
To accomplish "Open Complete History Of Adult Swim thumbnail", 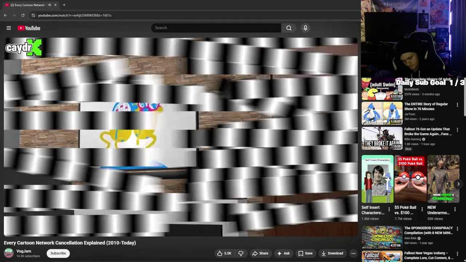I will pos(382,88).
